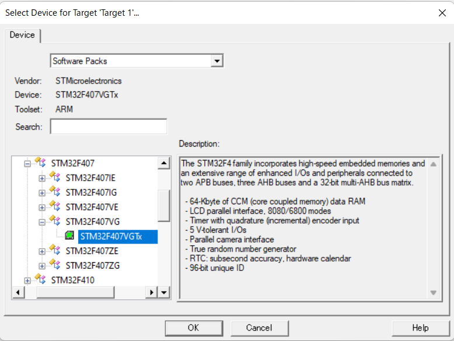Click the Device value STM32F407VGTx

tap(87, 95)
